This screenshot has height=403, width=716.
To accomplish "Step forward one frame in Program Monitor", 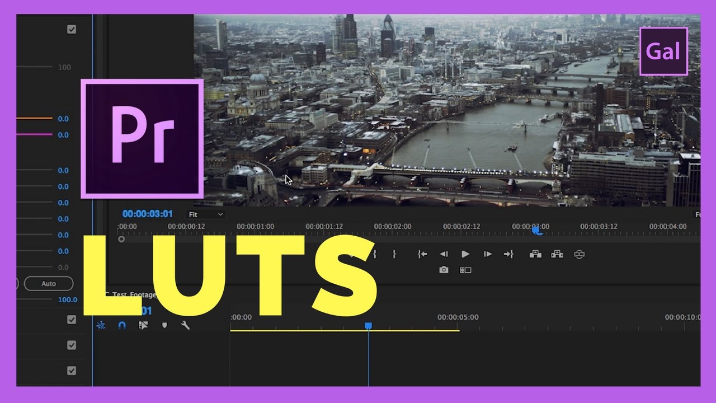I will [487, 254].
